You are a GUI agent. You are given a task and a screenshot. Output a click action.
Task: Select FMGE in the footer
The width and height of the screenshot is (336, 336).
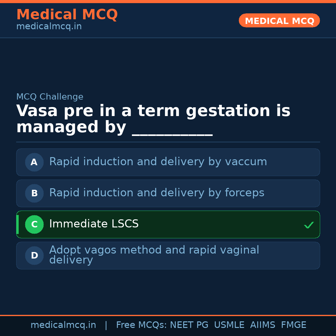pos(293,325)
